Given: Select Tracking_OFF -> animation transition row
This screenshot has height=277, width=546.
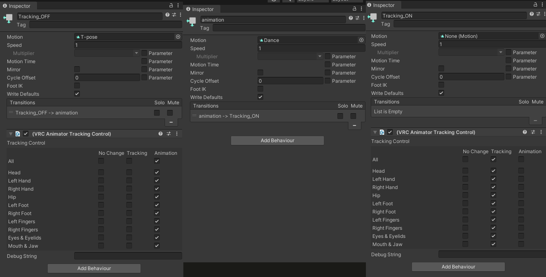Looking at the screenshot, I should (95, 113).
